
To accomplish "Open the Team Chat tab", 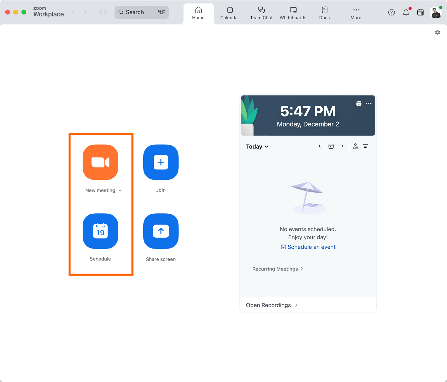I will pos(261,13).
